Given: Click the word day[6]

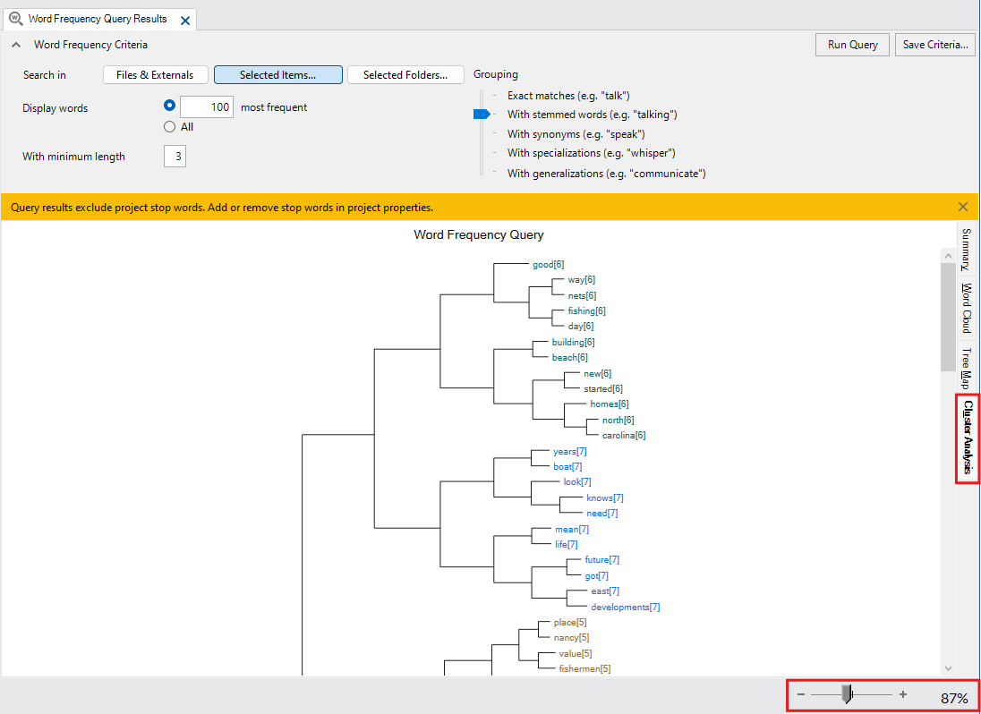Looking at the screenshot, I should [581, 326].
